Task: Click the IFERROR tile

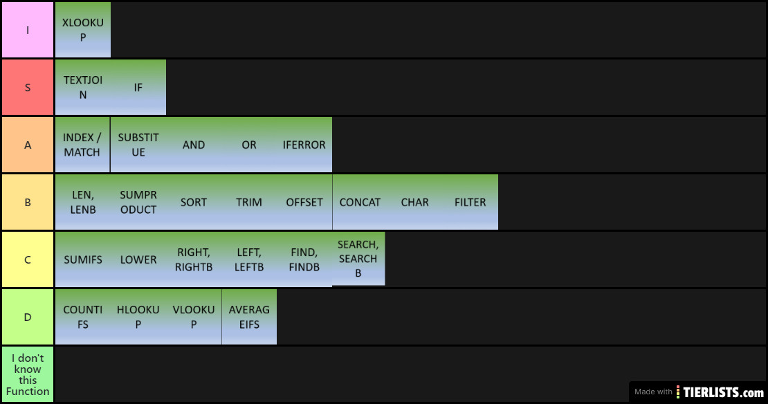Action: (304, 145)
